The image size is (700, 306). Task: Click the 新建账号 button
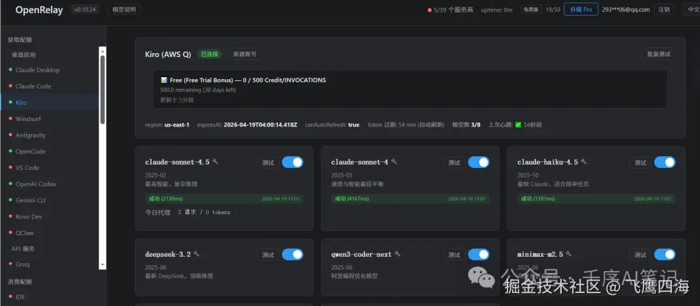pos(245,54)
